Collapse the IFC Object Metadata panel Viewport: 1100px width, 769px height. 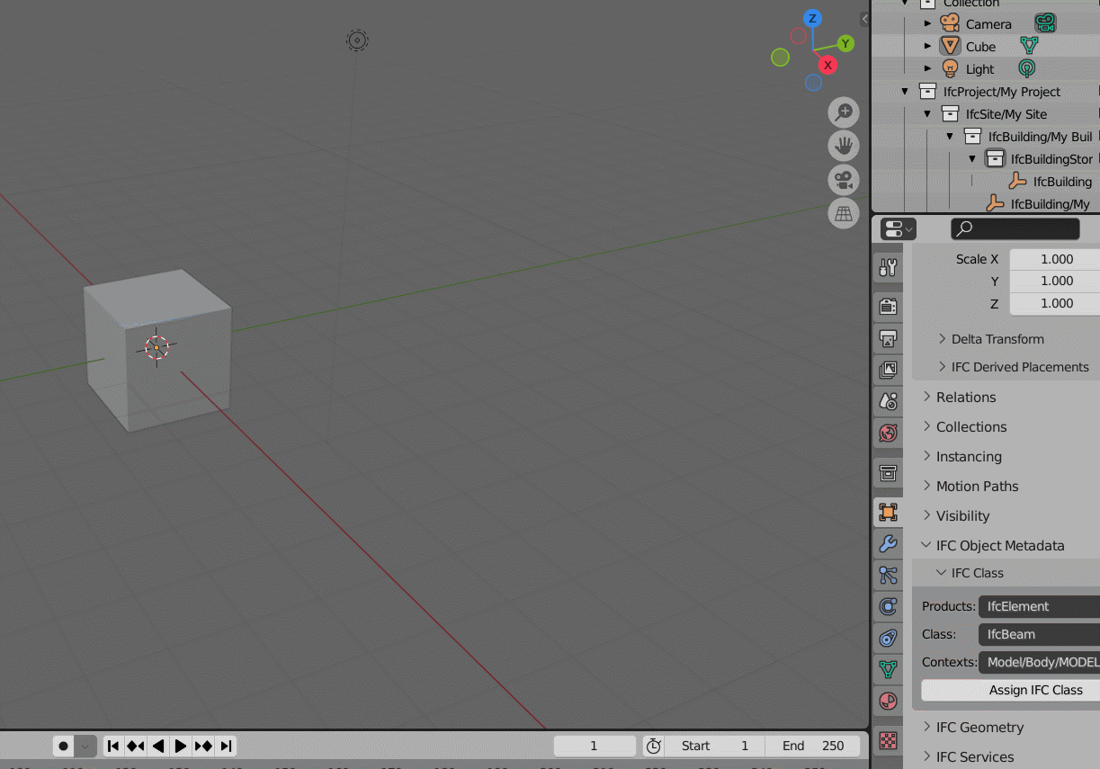click(999, 545)
